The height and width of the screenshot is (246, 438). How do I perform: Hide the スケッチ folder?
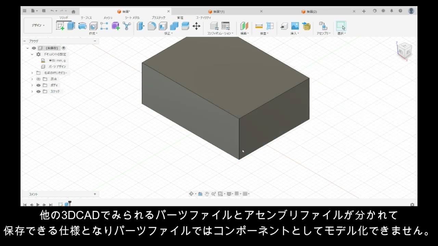(x=38, y=92)
